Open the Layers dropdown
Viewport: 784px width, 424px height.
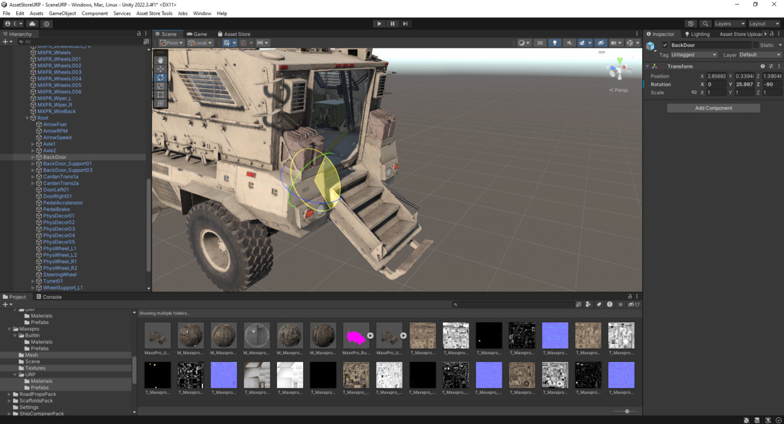729,23
